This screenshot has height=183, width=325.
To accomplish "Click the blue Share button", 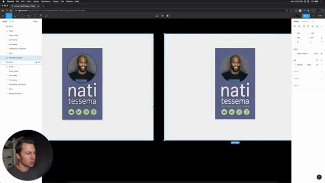I will (x=306, y=16).
